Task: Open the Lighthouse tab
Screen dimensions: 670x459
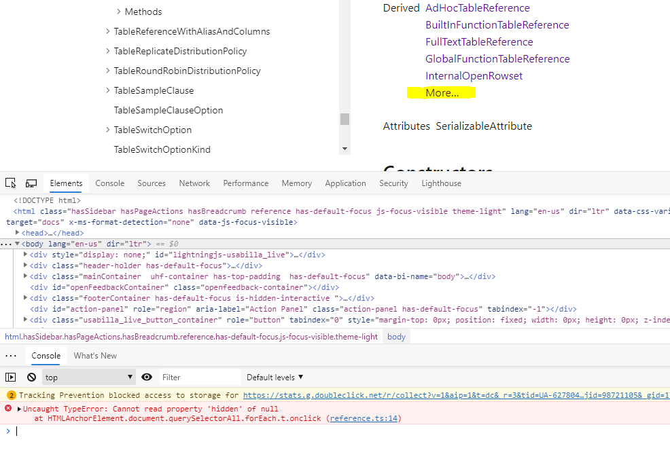Action: [442, 183]
